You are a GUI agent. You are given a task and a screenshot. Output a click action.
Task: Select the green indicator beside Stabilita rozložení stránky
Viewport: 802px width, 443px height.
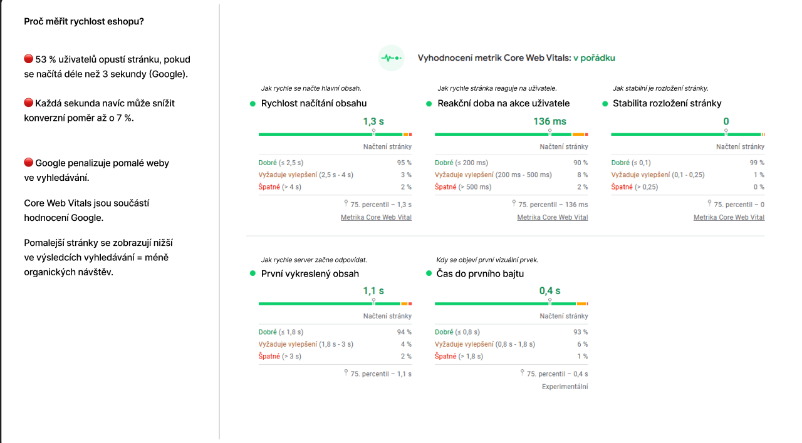(x=605, y=103)
